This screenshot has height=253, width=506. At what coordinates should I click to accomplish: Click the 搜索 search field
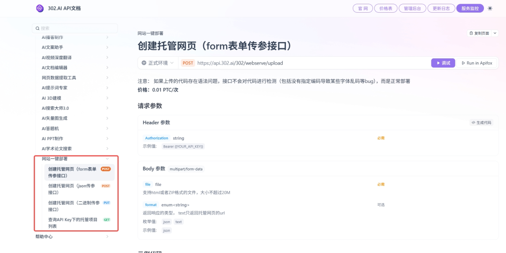click(75, 29)
